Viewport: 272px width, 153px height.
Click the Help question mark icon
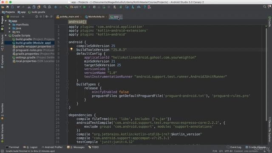(x=144, y=7)
